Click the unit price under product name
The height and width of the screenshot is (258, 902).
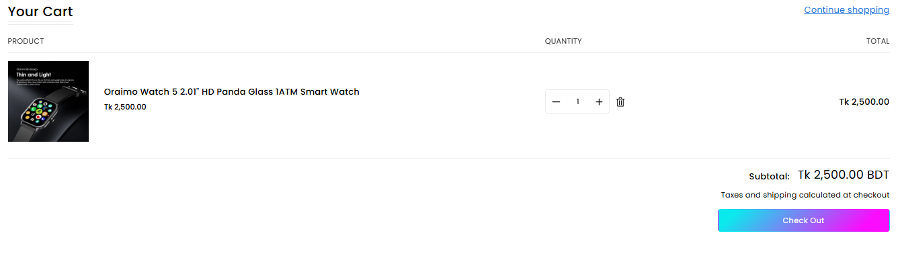125,107
